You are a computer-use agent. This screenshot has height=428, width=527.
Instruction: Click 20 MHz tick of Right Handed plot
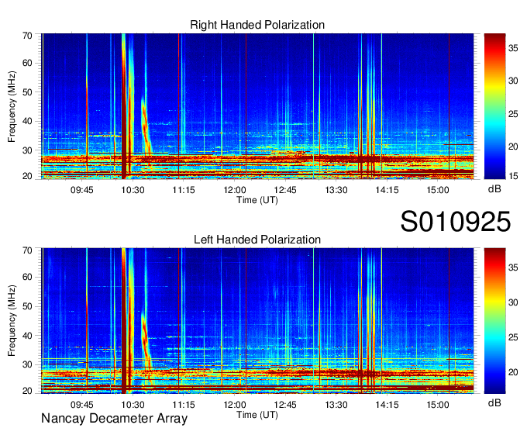[x=27, y=176]
